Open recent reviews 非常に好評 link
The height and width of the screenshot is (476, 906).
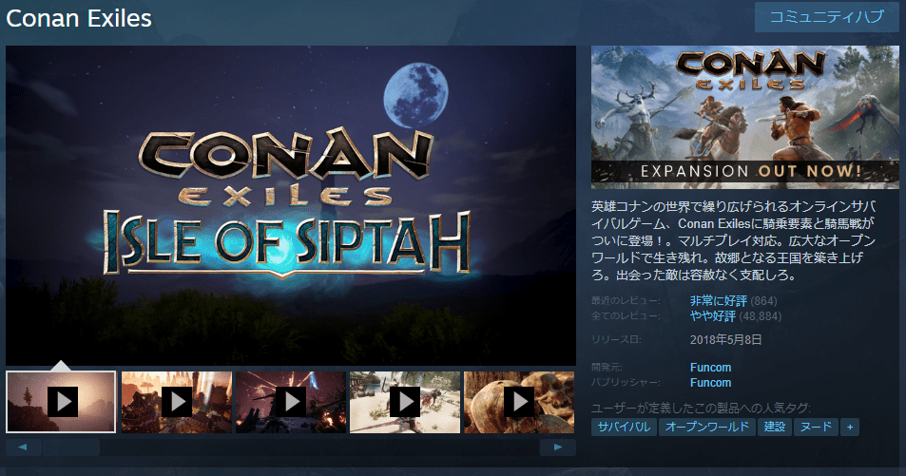718,301
